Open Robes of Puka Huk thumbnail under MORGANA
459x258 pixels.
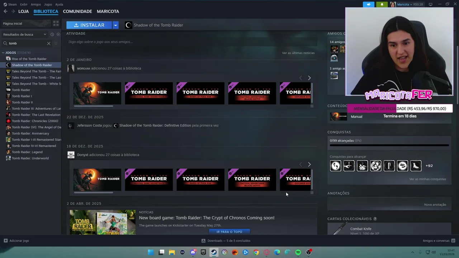tap(200, 94)
